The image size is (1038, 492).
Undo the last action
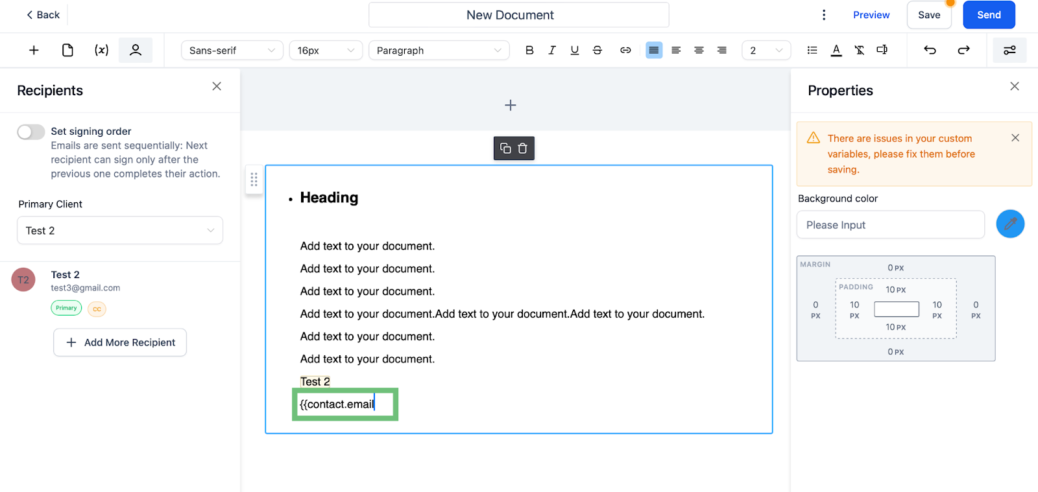pos(930,50)
